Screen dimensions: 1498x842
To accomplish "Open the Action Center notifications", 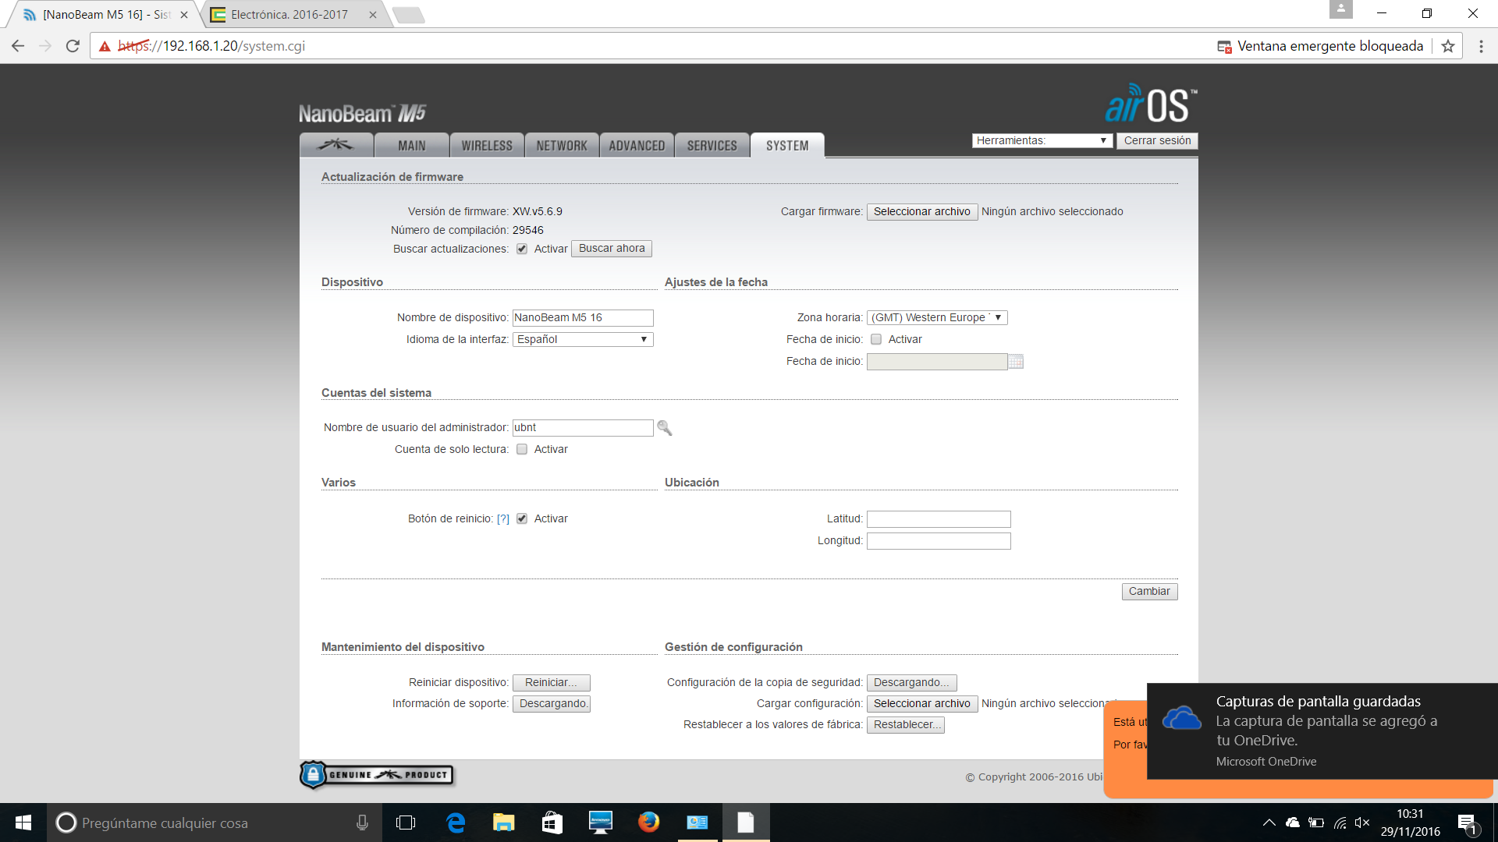I will 1468,823.
